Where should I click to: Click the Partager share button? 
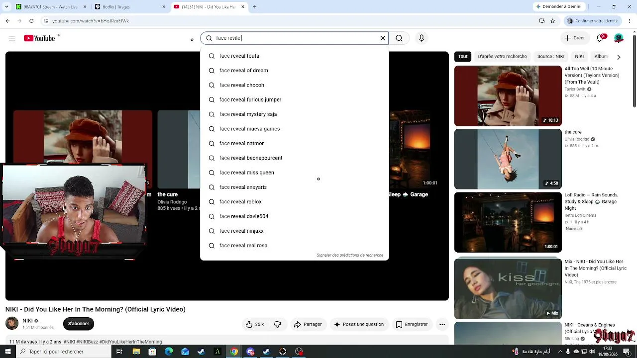(x=308, y=324)
